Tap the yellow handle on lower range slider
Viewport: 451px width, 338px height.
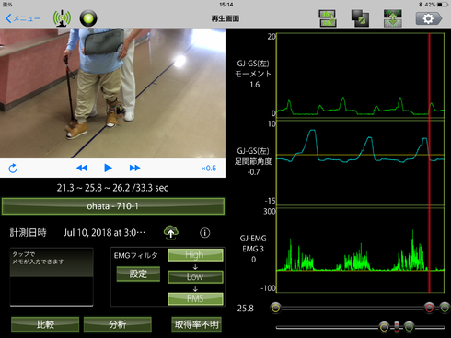click(x=384, y=327)
